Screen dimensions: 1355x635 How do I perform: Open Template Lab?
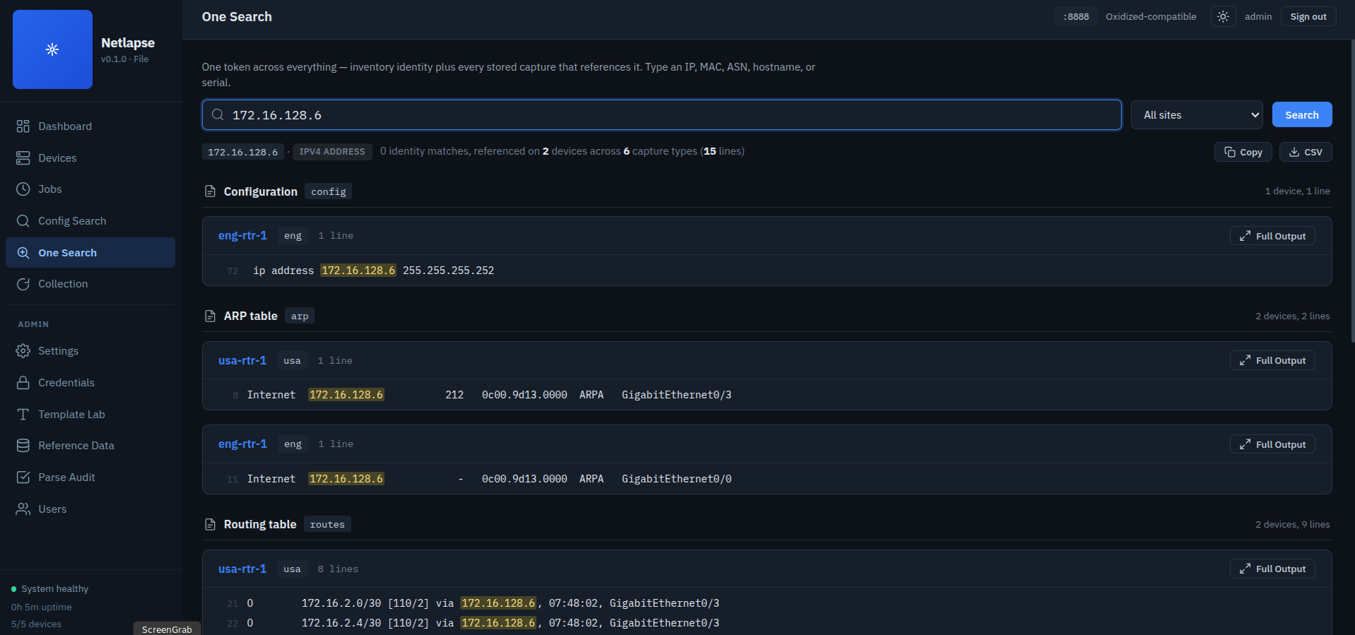click(x=90, y=415)
